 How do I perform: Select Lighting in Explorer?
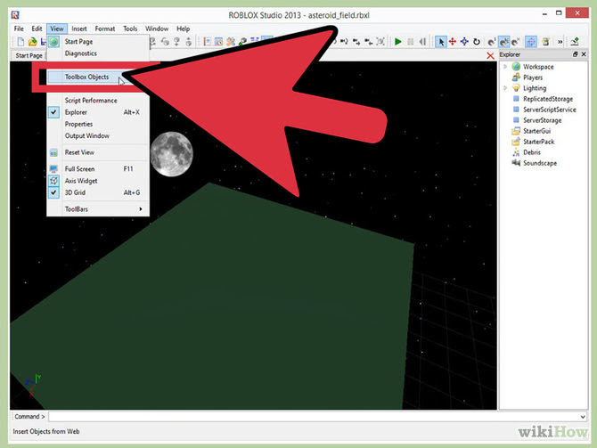(535, 88)
